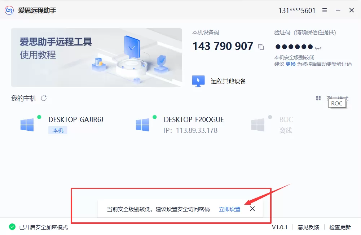The width and height of the screenshot is (361, 235).
Task: Click 检查更新 to check updates
Action: click(x=340, y=227)
